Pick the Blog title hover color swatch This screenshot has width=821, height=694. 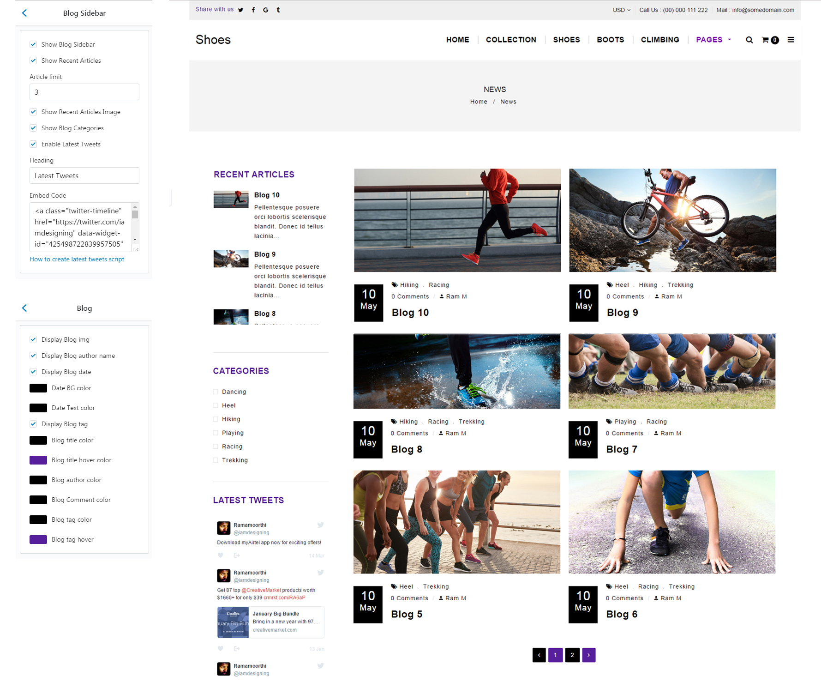(x=38, y=460)
